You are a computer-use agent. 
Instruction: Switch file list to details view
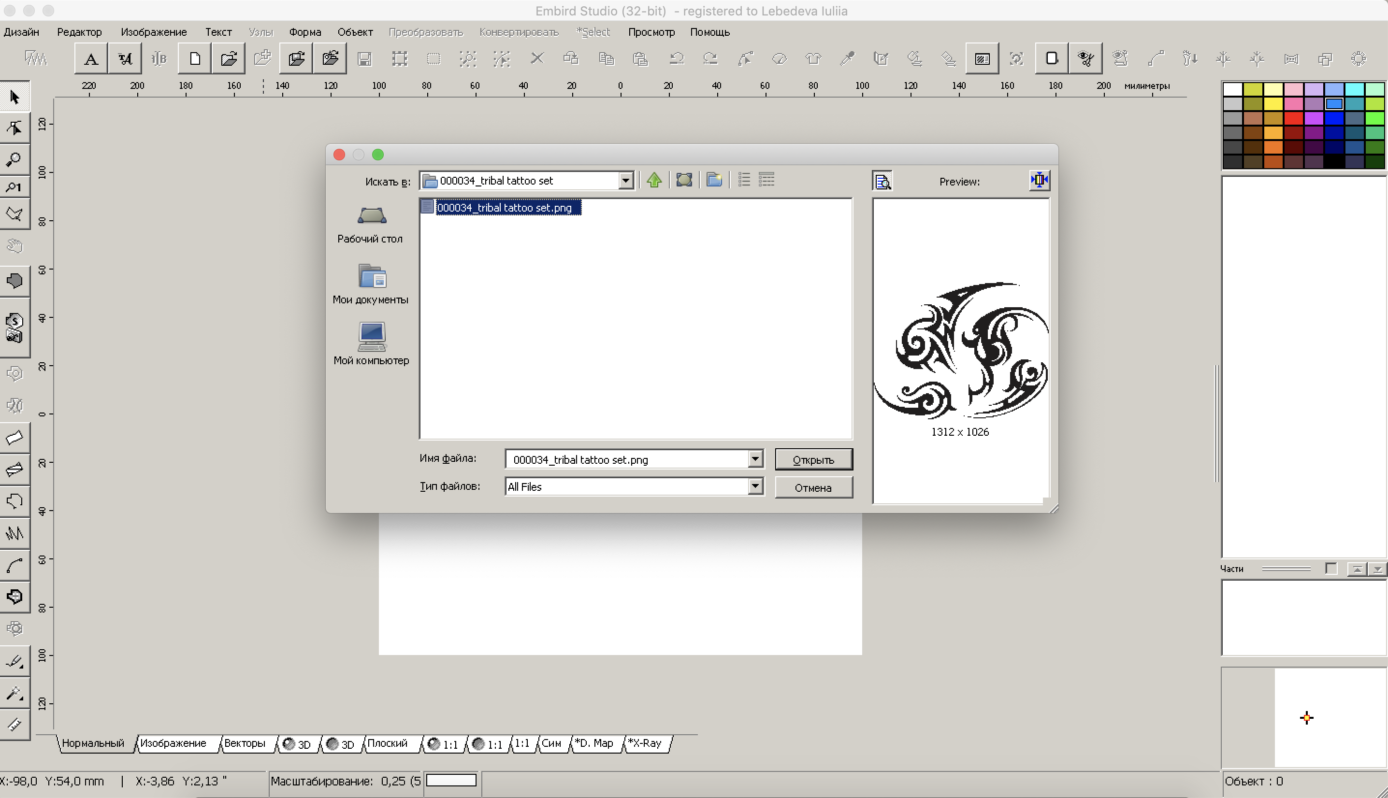pyautogui.click(x=766, y=180)
